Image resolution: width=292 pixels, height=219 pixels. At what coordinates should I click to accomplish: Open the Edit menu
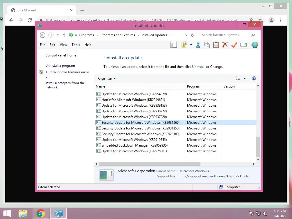click(52, 45)
